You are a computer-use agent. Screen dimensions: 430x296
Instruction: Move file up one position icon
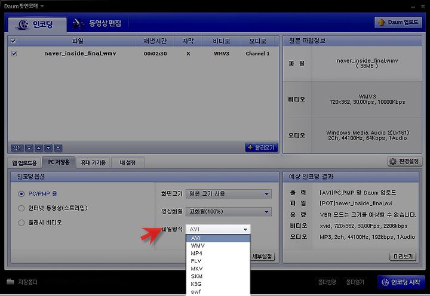39,148
